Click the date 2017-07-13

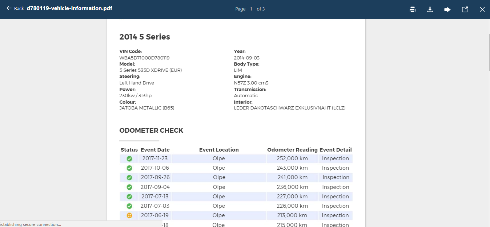tap(155, 197)
